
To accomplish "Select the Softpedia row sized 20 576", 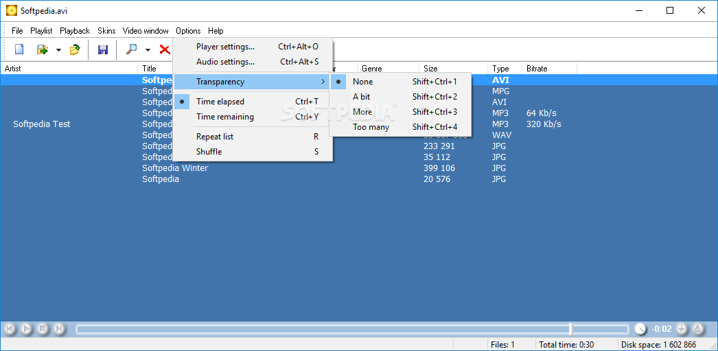I will (359, 179).
